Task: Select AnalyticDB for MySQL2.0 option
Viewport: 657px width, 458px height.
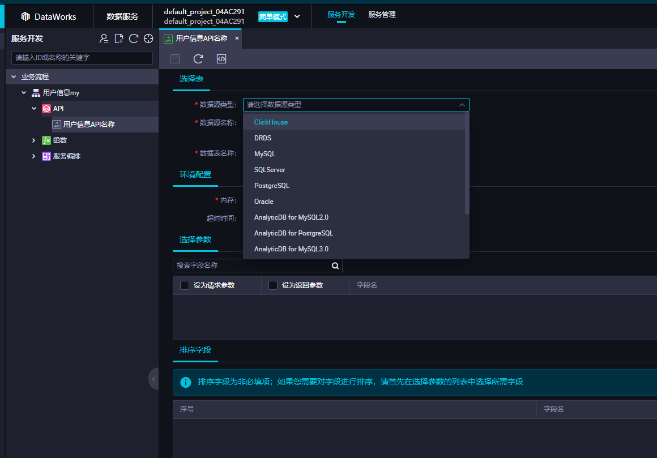Action: (354, 218)
